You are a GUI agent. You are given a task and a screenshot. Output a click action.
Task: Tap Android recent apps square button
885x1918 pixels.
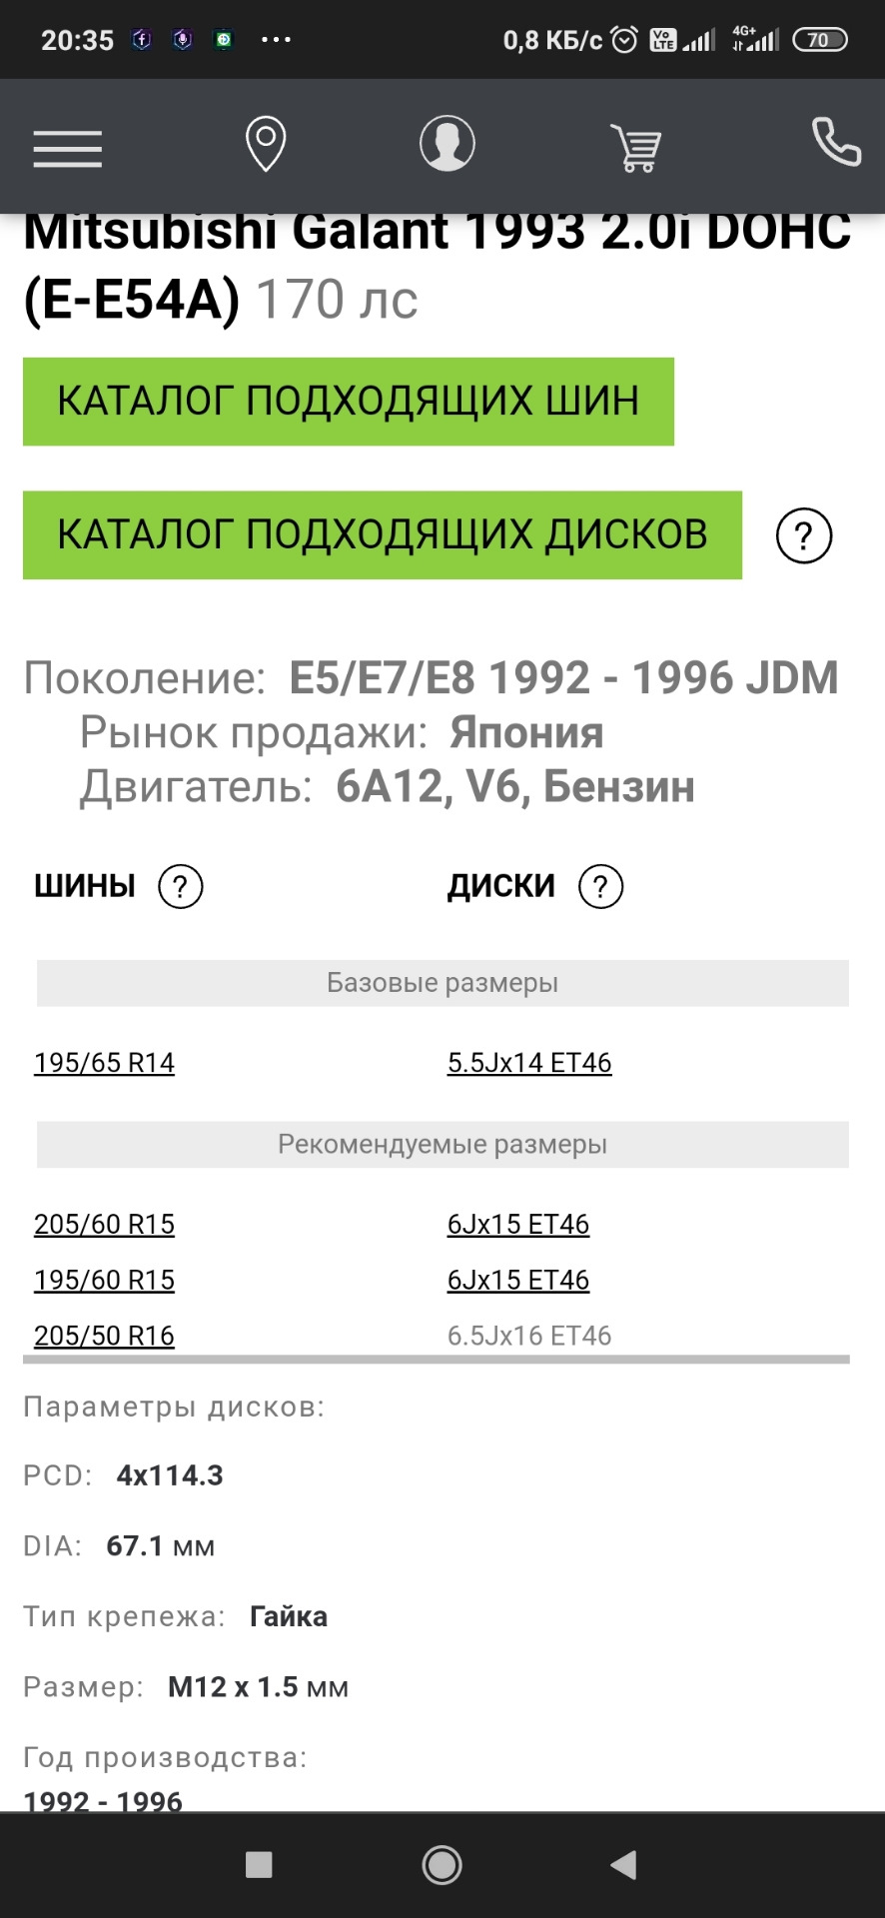259,1865
